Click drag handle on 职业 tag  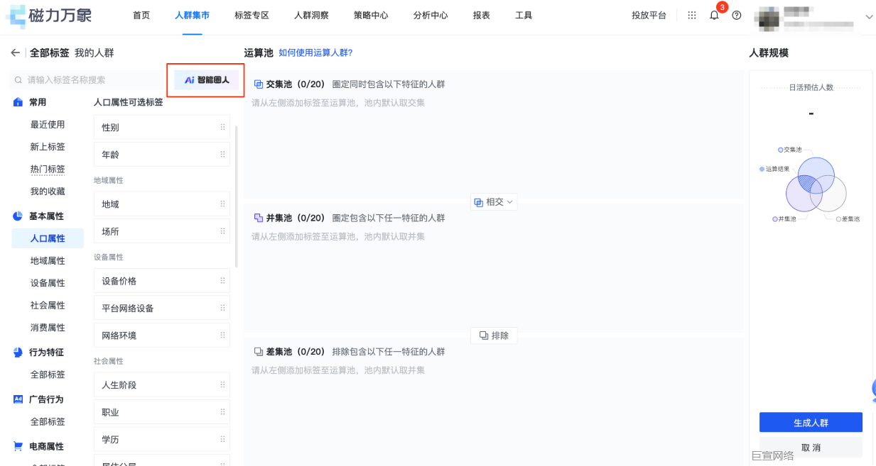pyautogui.click(x=222, y=412)
